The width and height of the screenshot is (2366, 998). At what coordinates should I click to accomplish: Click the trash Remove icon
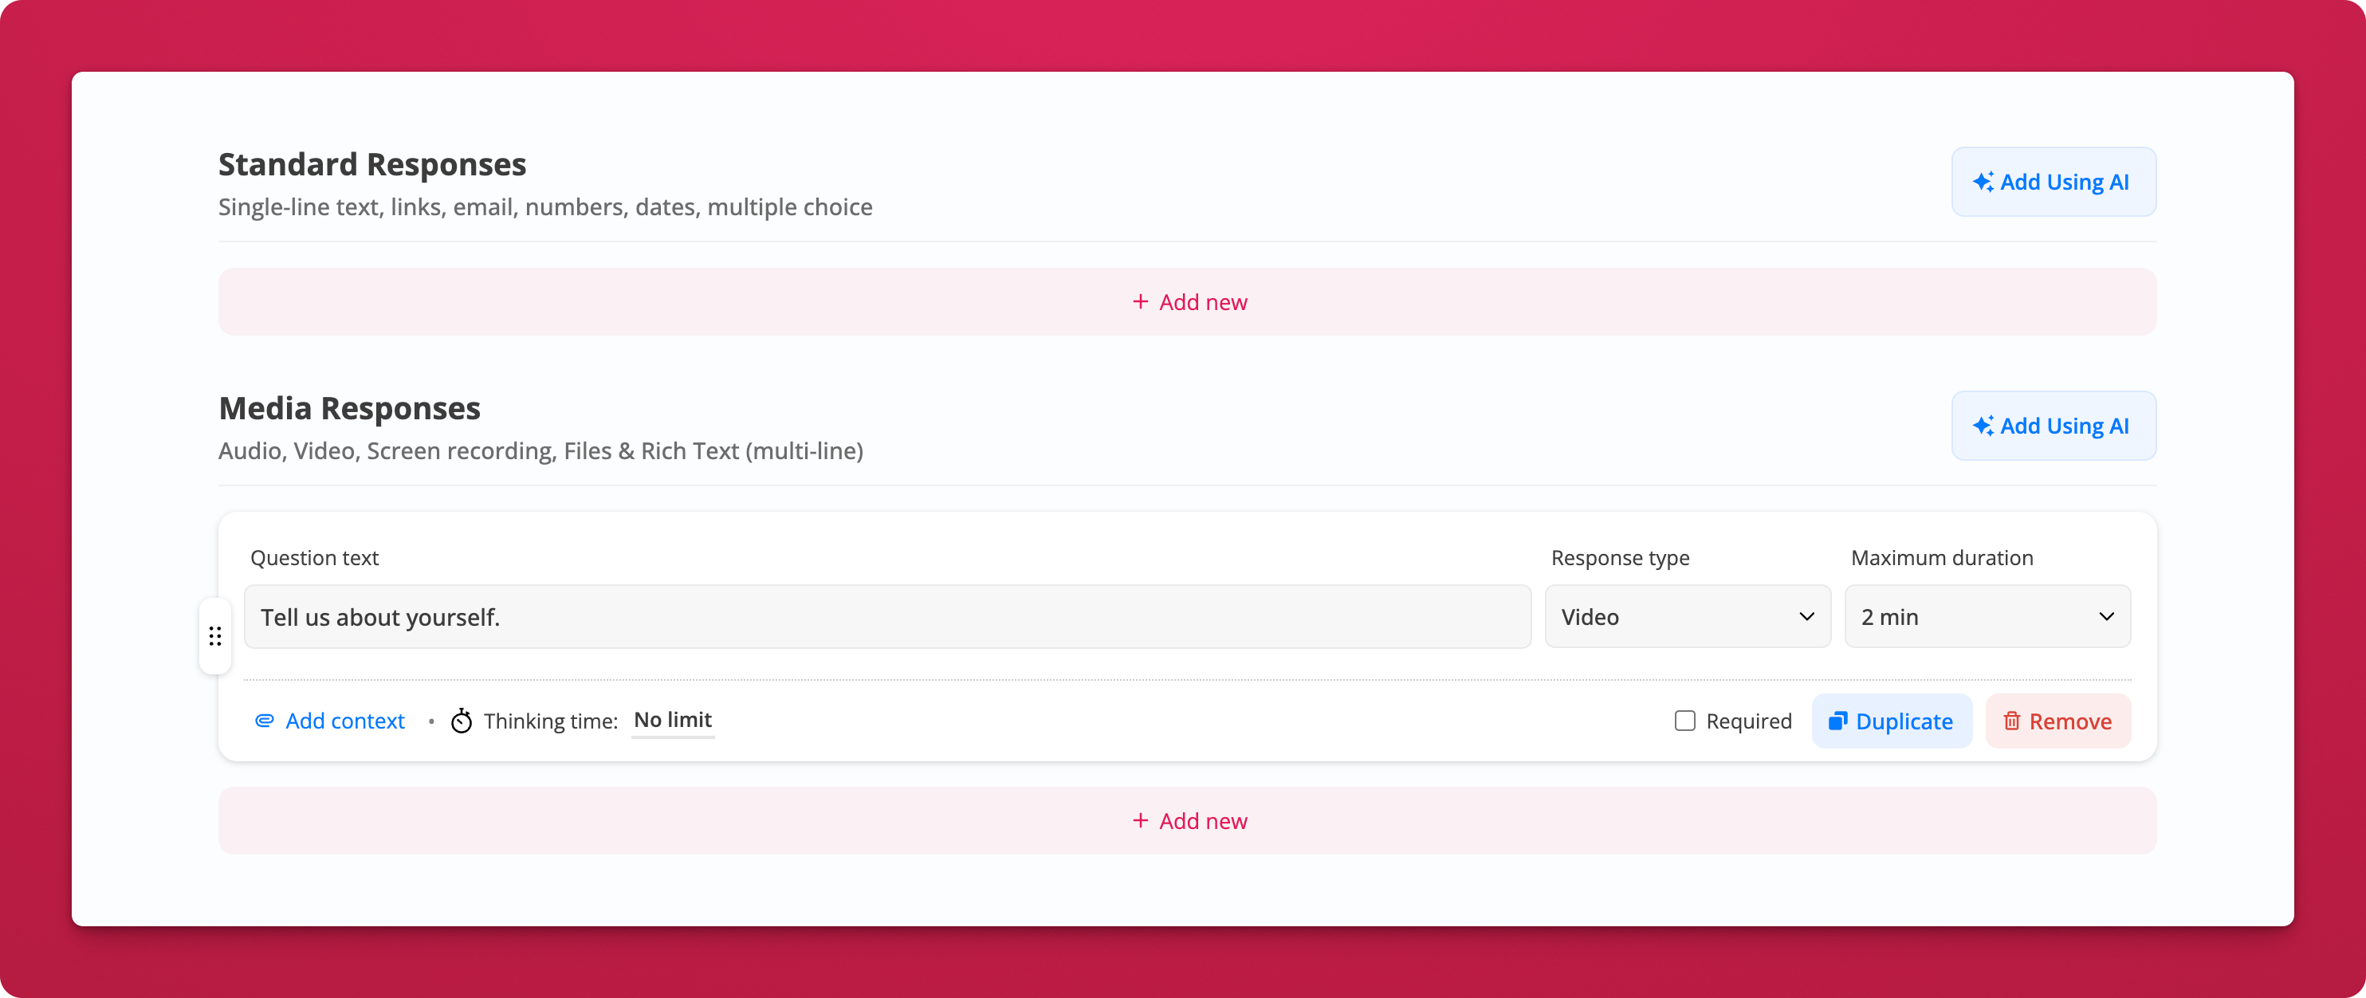[x=2011, y=721]
